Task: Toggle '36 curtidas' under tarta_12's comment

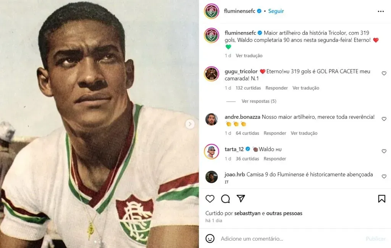Action: pyautogui.click(x=247, y=158)
